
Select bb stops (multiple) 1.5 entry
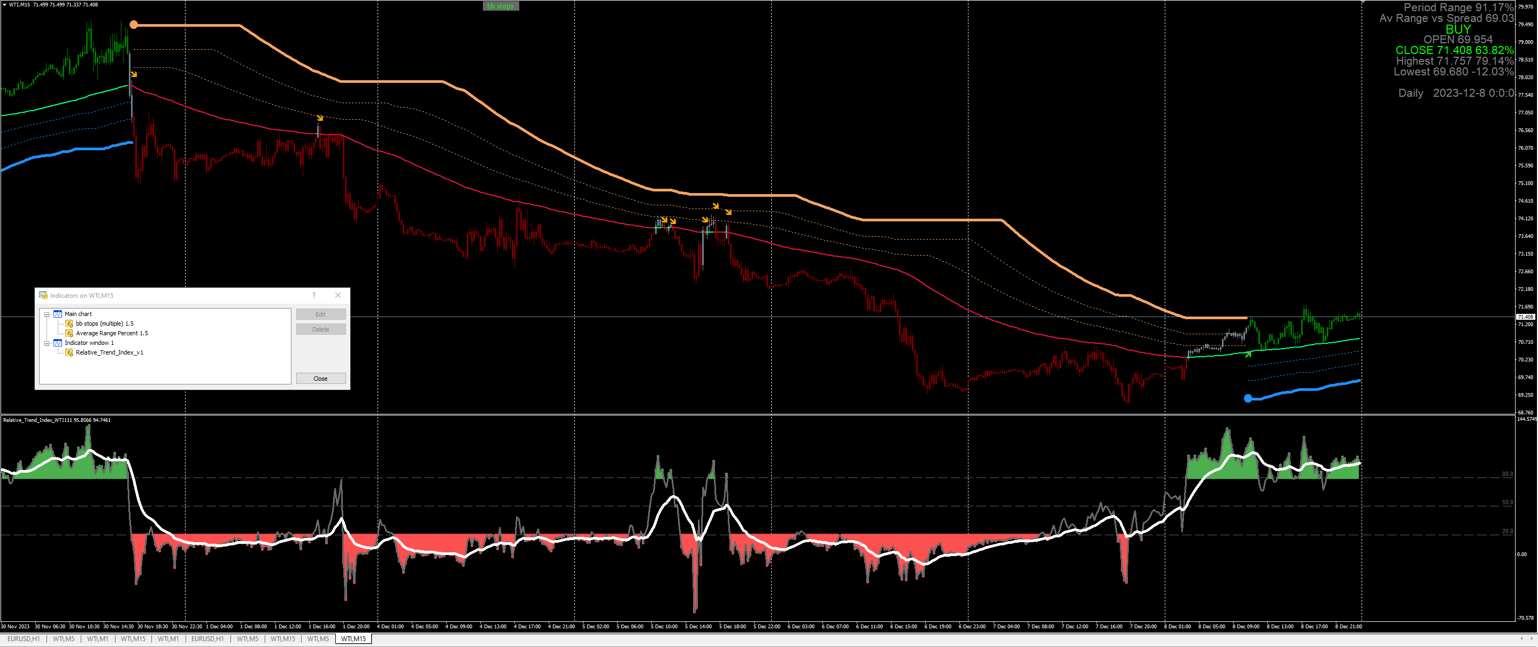point(104,323)
